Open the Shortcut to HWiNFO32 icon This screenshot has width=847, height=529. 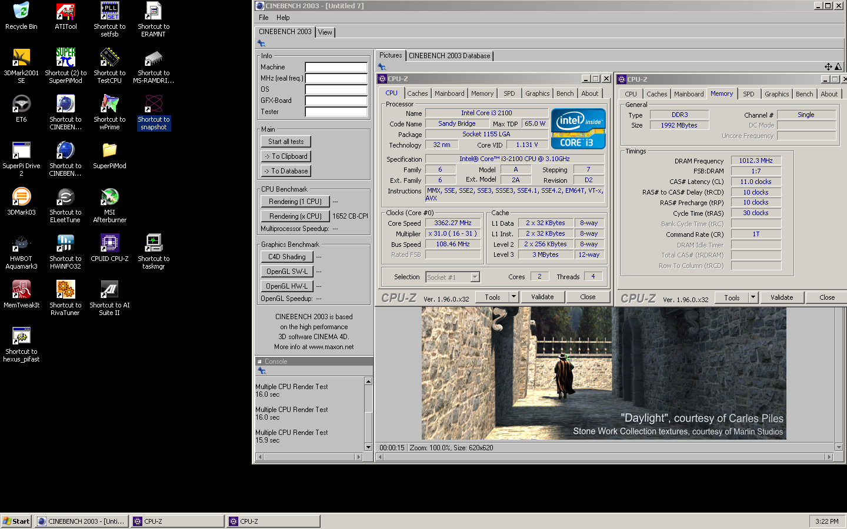click(x=65, y=252)
